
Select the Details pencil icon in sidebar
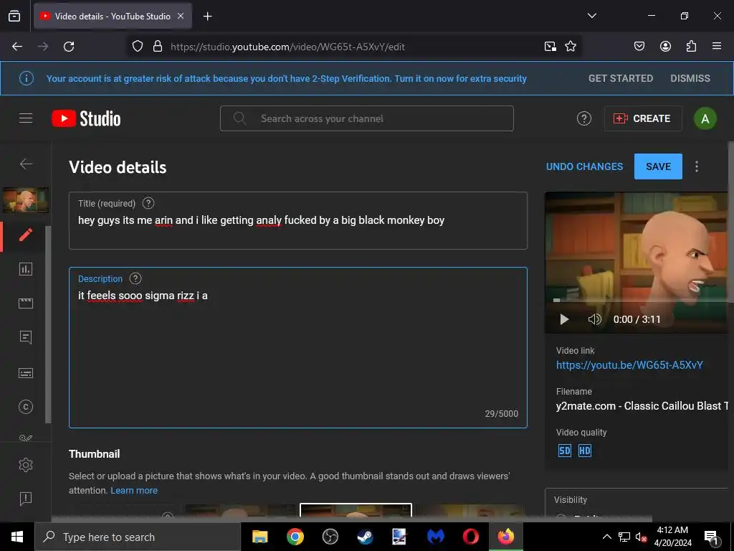click(26, 235)
